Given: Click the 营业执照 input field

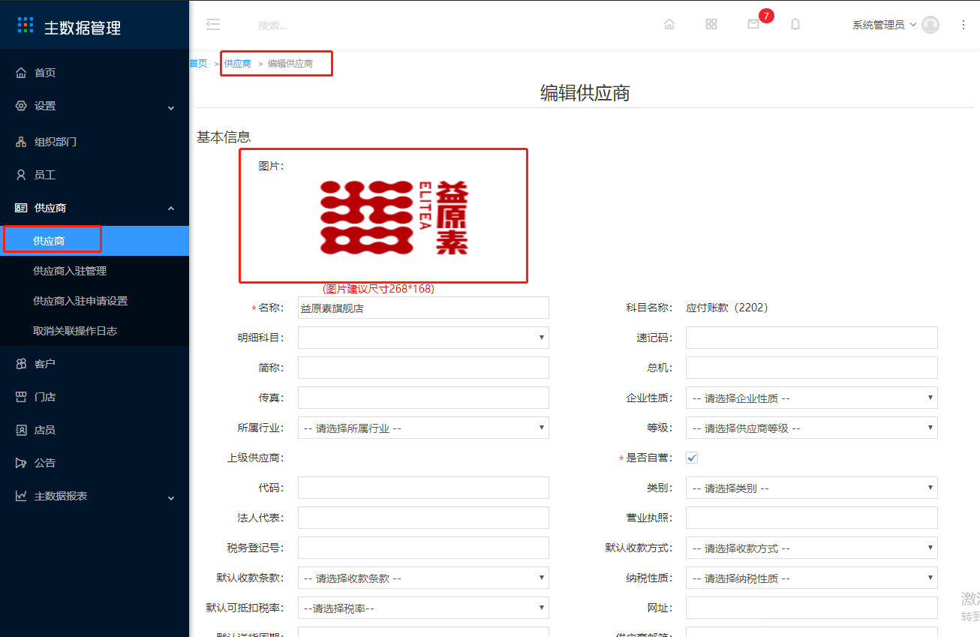Looking at the screenshot, I should [812, 518].
